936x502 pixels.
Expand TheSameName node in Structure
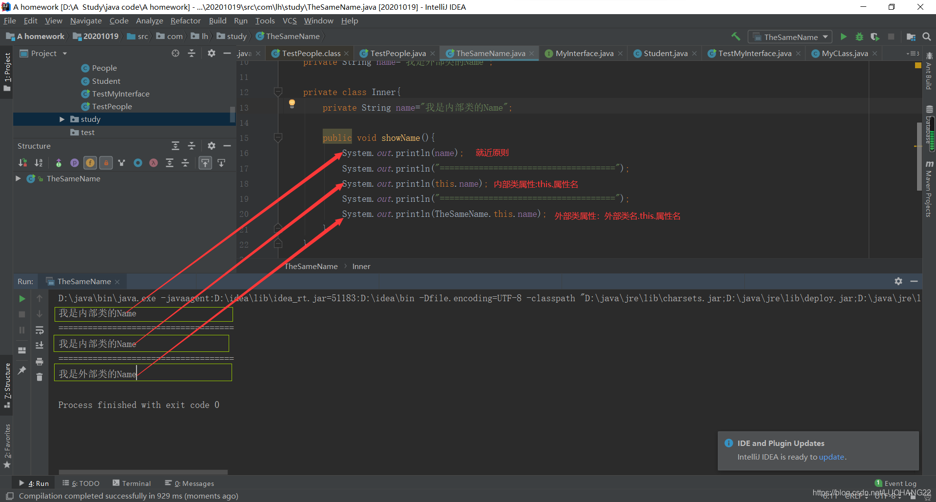tap(18, 178)
